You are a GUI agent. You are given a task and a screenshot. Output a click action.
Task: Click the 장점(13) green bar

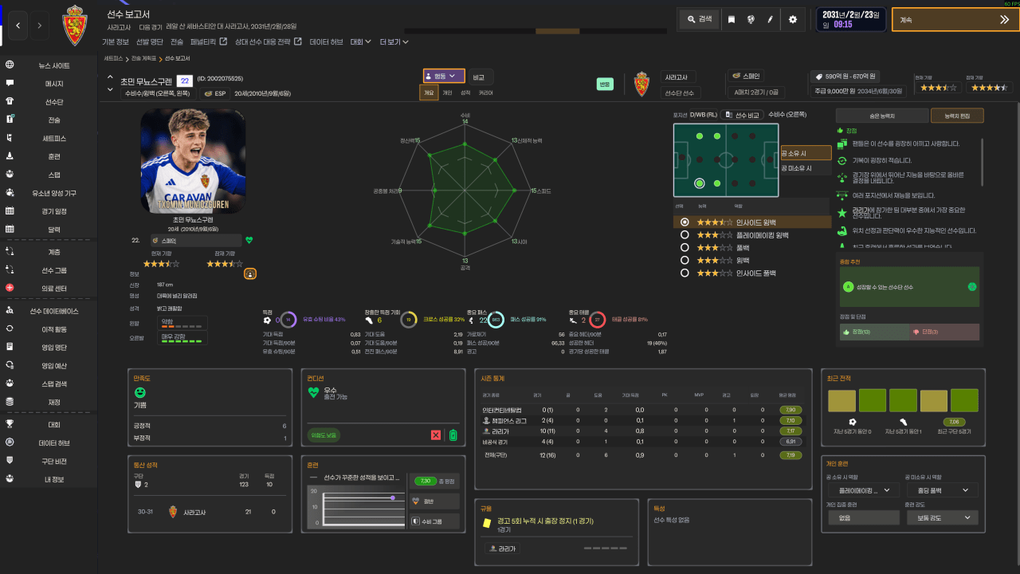coord(874,332)
